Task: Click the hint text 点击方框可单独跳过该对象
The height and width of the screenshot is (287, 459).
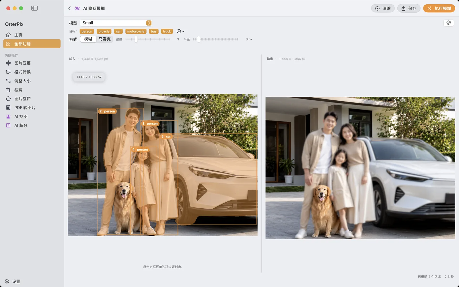Action: (163, 267)
